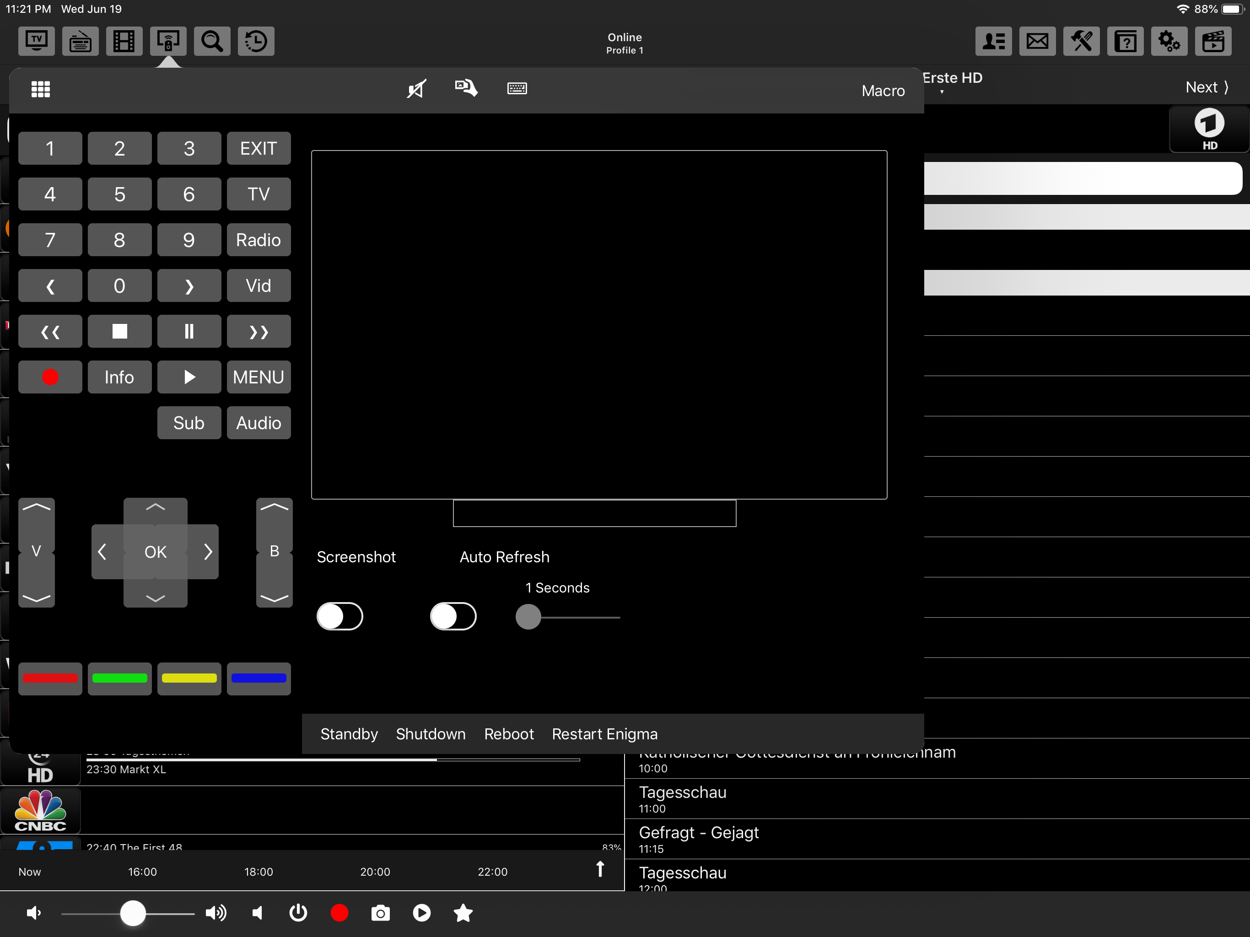Open the TV view icon in top toolbar
Screen dimensions: 1250x937
tap(36, 41)
